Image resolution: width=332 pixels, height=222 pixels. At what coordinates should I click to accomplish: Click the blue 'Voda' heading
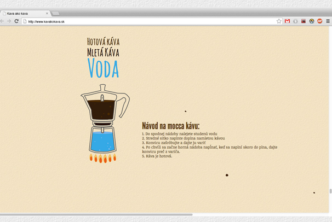(x=103, y=69)
